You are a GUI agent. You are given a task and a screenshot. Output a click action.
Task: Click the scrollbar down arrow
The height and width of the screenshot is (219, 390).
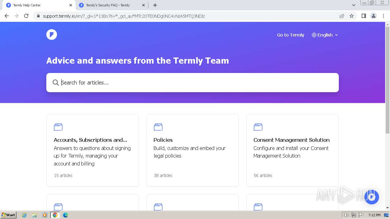(x=388, y=208)
